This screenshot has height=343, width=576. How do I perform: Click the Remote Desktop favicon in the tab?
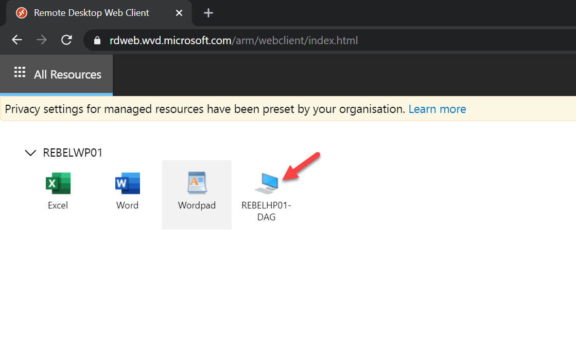pyautogui.click(x=22, y=13)
